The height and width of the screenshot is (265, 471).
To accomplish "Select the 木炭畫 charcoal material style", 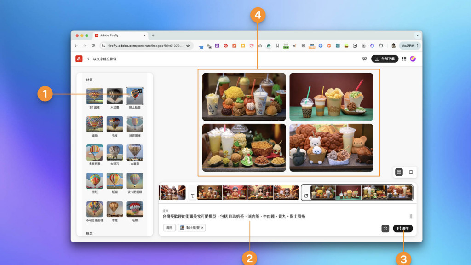I will tap(115, 96).
